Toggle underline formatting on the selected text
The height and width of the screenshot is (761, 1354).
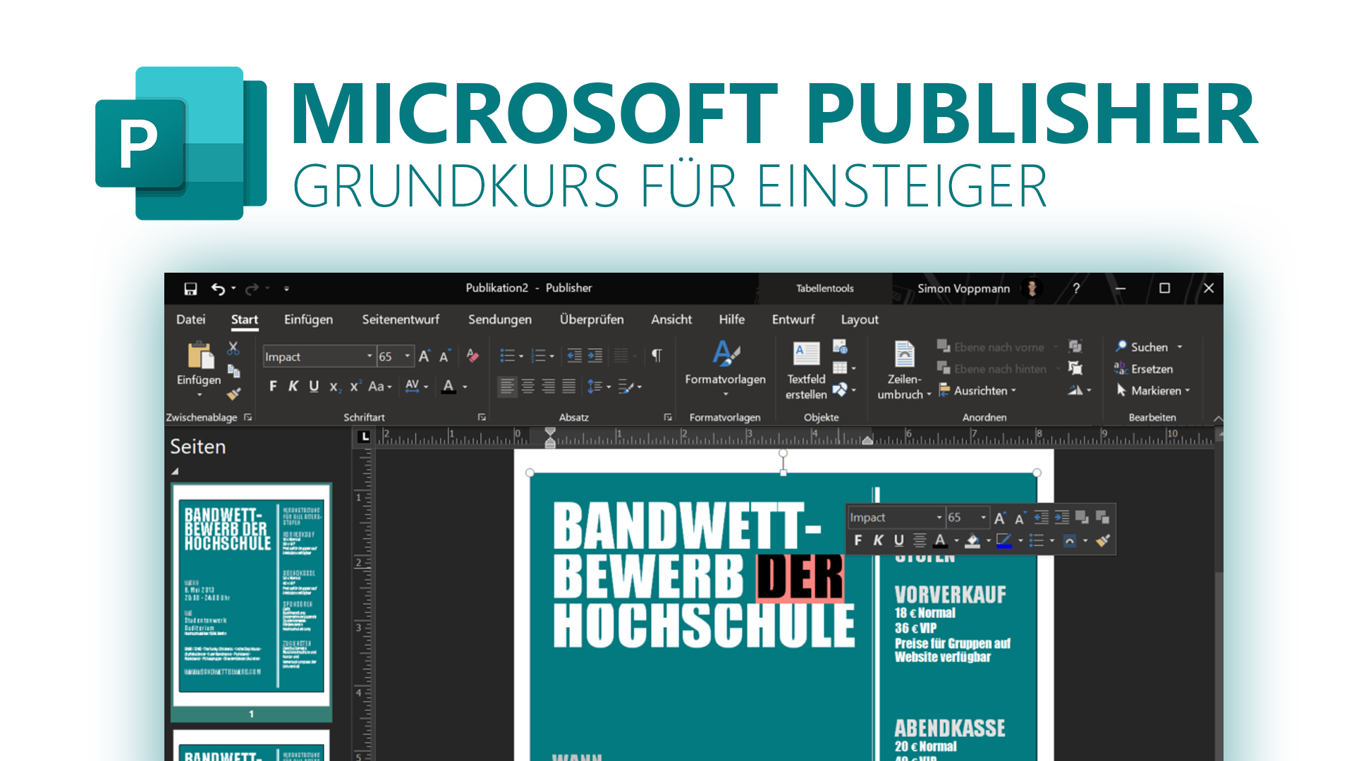click(x=312, y=386)
